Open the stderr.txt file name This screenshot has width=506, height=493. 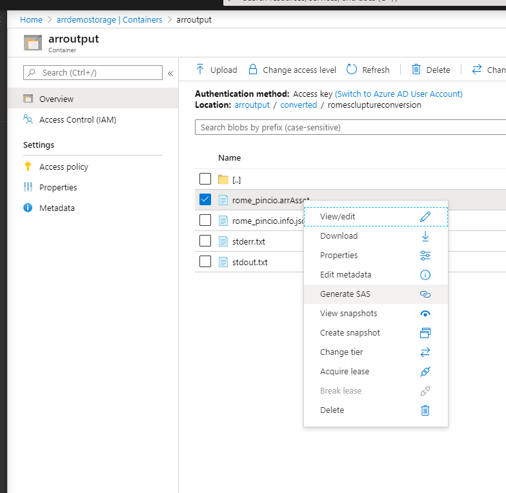(x=248, y=241)
